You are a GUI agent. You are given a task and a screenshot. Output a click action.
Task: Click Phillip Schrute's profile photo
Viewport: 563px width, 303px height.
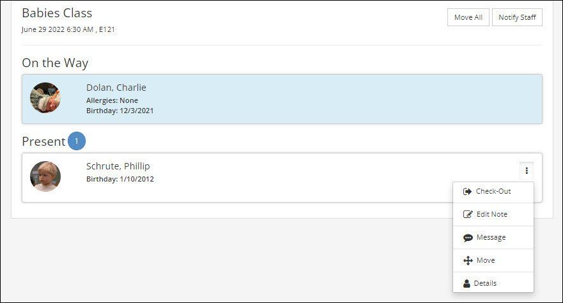click(x=45, y=176)
